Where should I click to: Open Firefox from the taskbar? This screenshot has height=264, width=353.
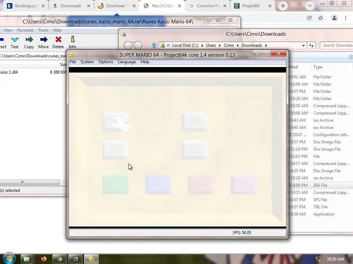pos(43,259)
